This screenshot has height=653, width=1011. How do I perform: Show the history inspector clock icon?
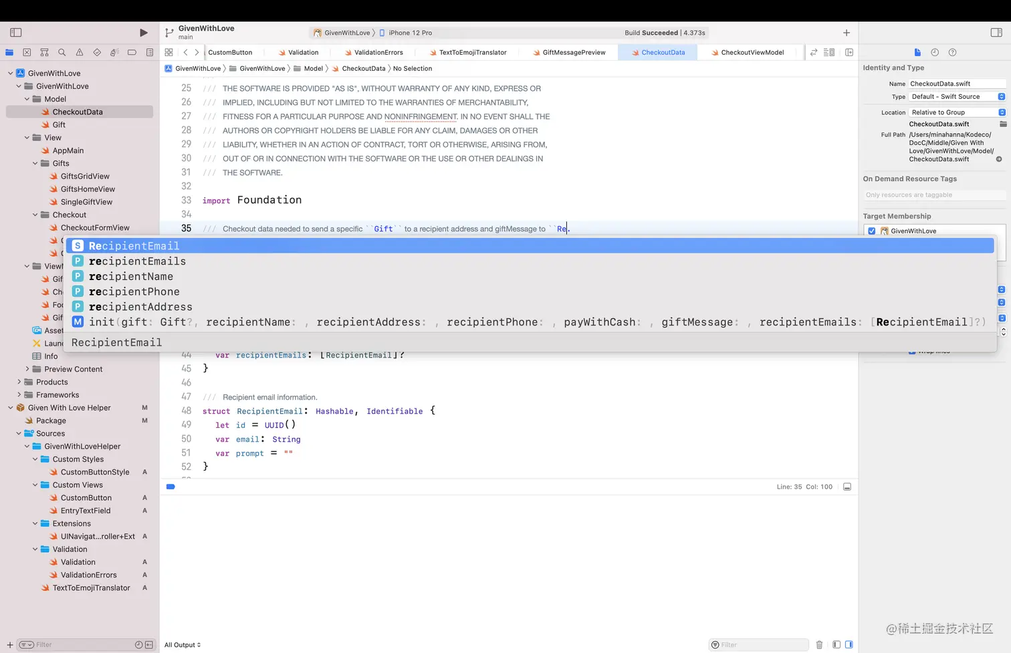pos(935,52)
